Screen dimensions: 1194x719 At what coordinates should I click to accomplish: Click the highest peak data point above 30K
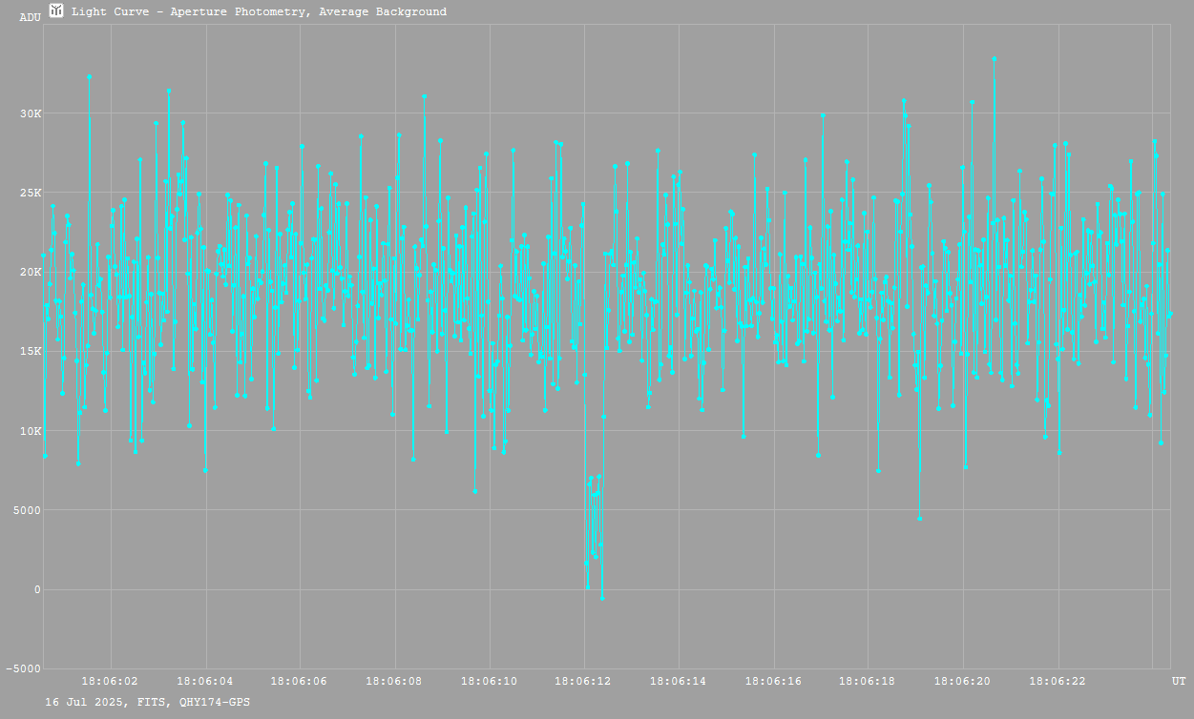994,58
